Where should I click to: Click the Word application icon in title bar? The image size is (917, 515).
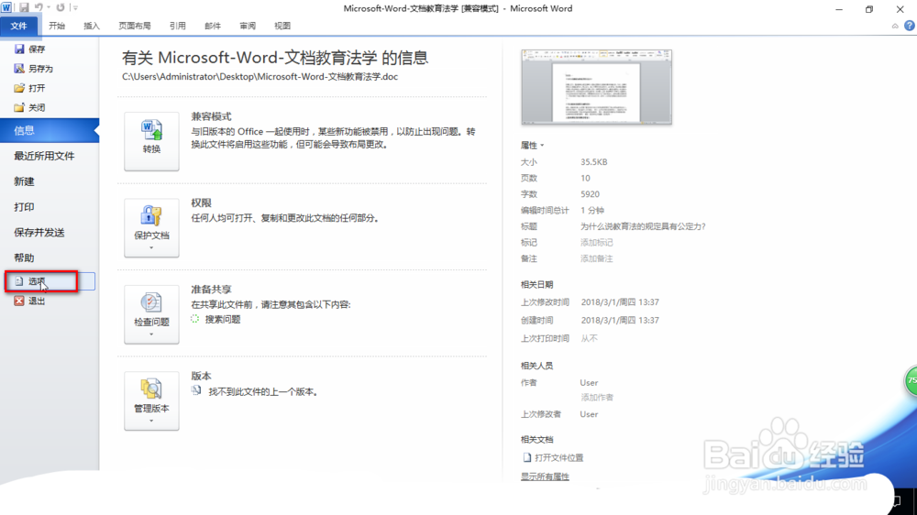6,7
